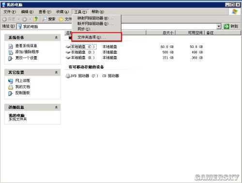Open the 查看 menu
The image size is (242, 183).
click(45, 12)
